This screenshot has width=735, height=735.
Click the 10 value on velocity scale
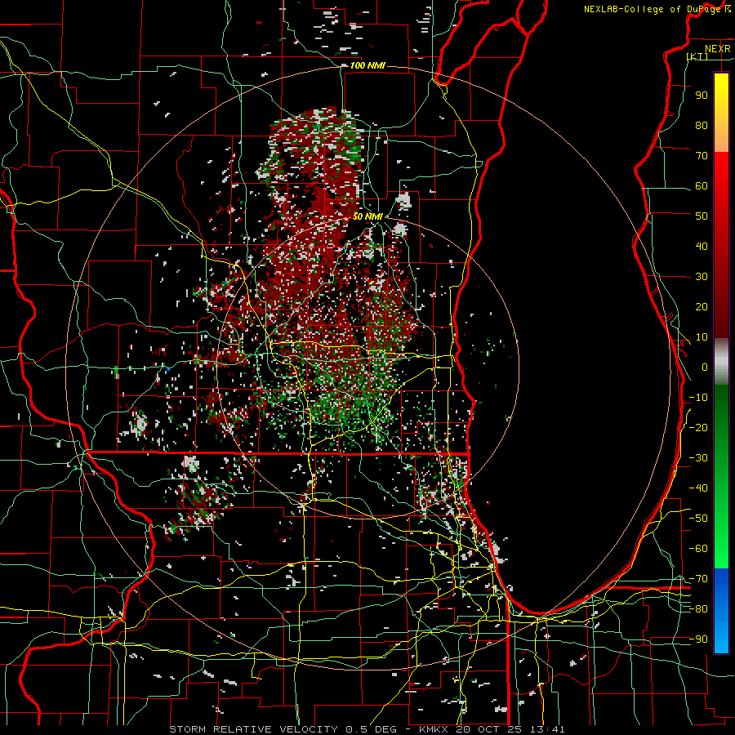point(702,337)
